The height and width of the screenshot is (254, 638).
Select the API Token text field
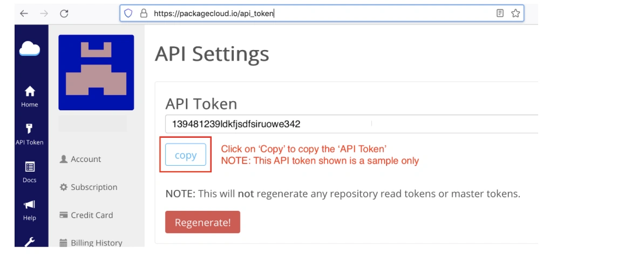click(x=351, y=124)
